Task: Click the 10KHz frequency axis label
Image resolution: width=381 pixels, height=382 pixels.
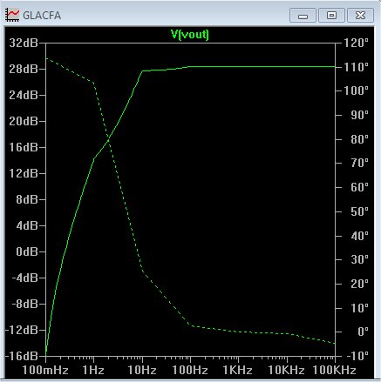Action: point(286,371)
